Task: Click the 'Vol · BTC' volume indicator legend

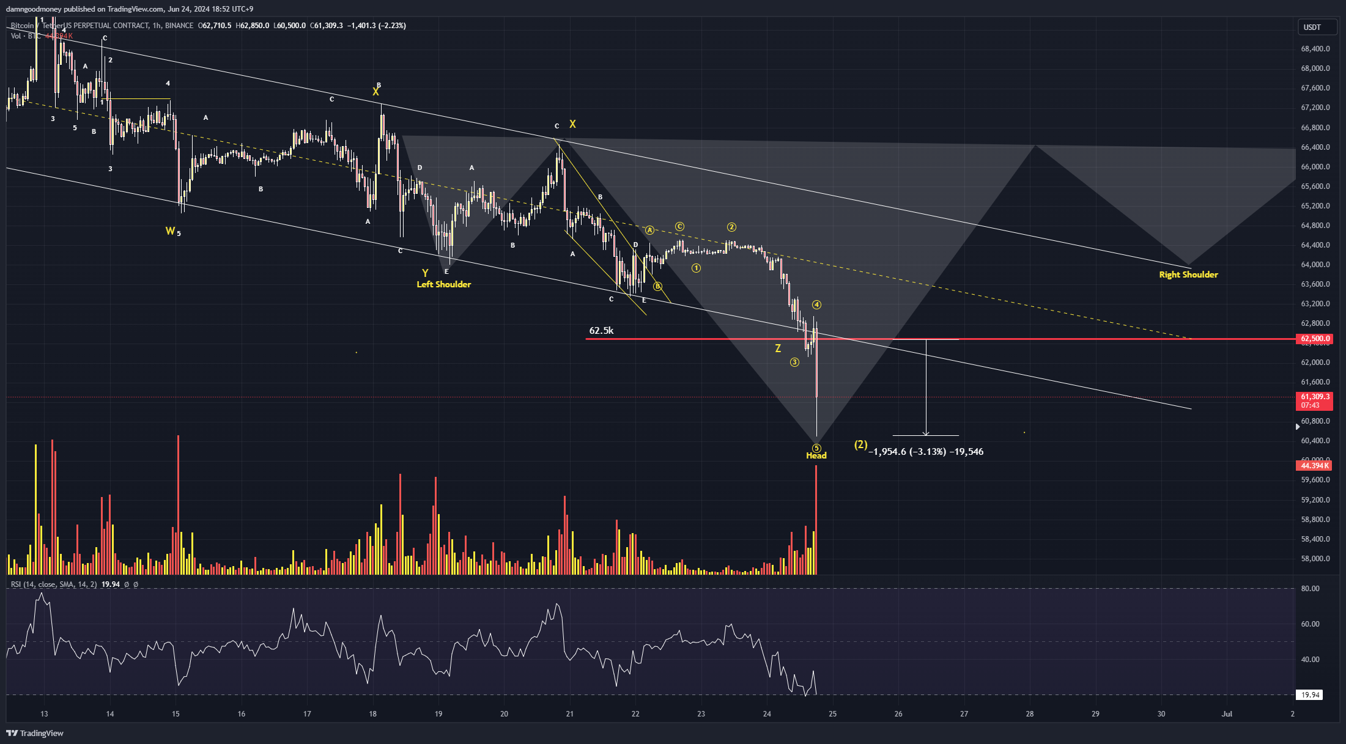Action: (x=25, y=36)
